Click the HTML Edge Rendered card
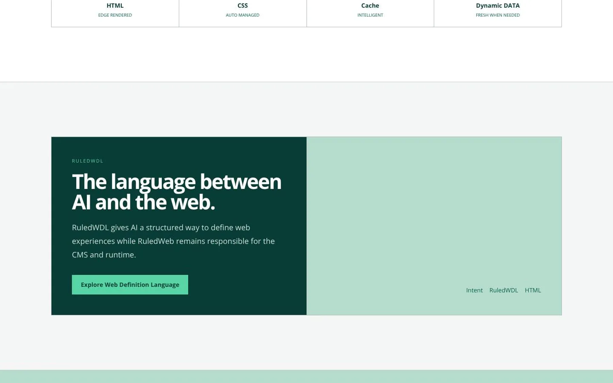Screen dimensions: 613x383 115,13
